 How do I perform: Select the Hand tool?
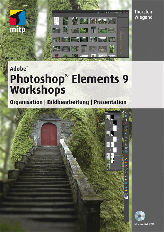(126, 120)
